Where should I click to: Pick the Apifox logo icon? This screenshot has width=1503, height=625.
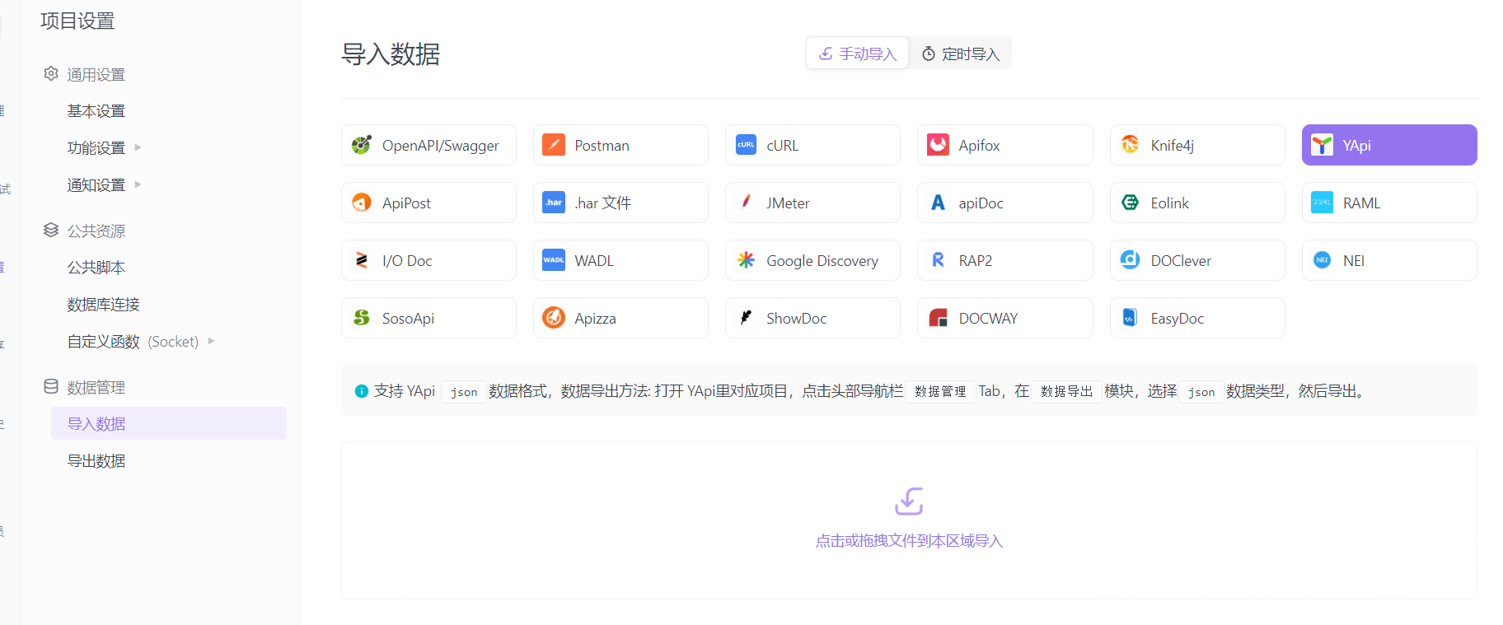click(938, 145)
